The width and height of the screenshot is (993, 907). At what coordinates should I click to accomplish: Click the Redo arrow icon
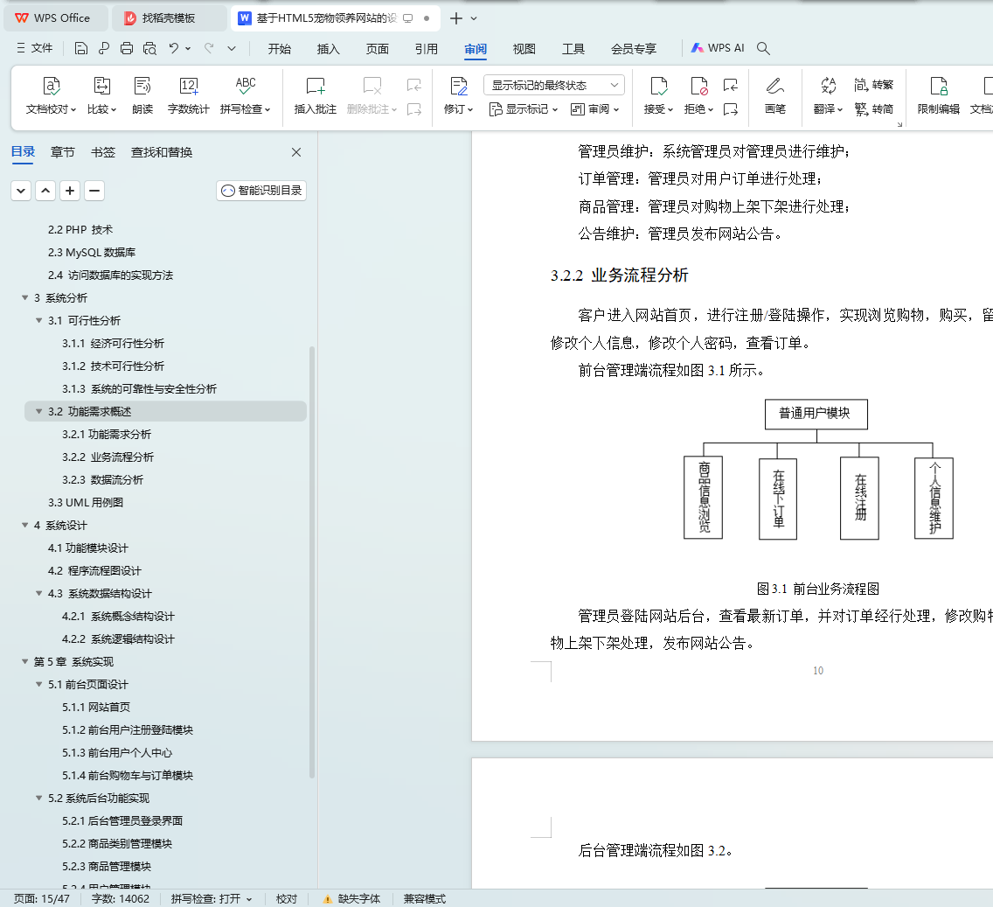(x=209, y=48)
